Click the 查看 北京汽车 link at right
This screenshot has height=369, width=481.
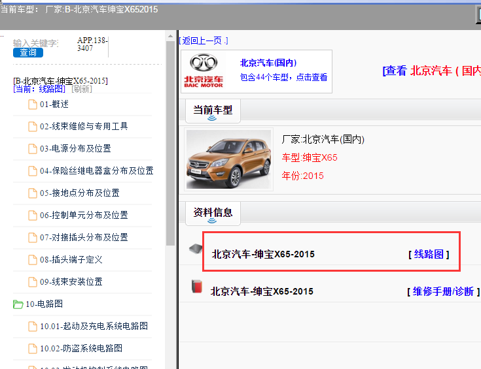[x=431, y=71]
